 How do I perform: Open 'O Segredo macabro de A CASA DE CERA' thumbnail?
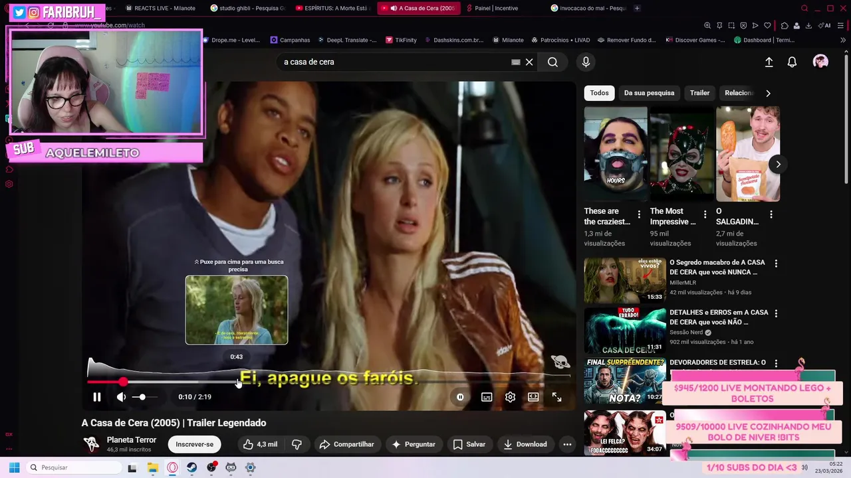click(x=625, y=280)
